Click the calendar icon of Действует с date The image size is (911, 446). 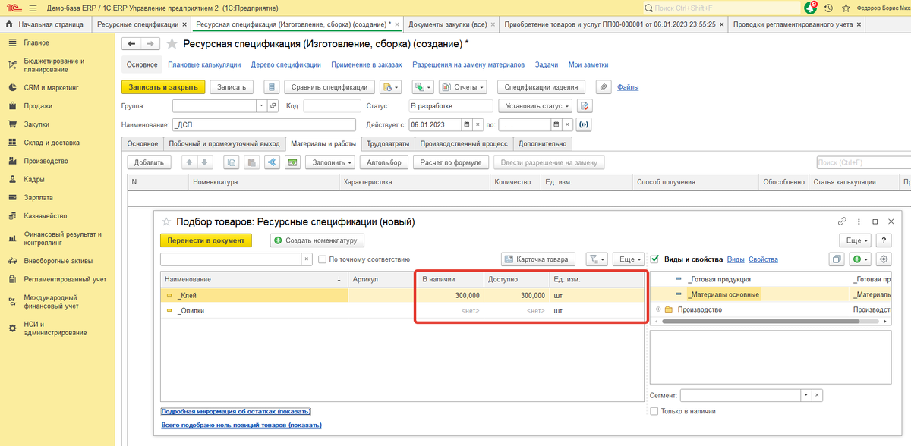[x=467, y=124]
